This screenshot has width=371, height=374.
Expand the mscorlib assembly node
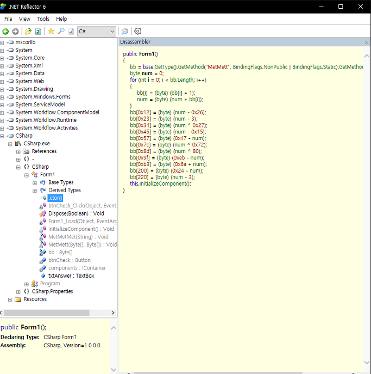click(2, 43)
